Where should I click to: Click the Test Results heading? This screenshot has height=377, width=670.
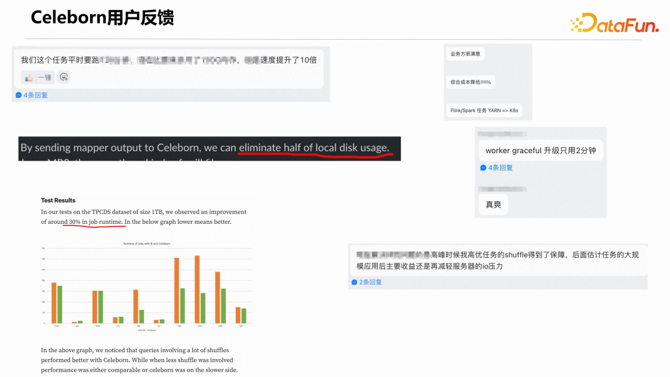58,200
